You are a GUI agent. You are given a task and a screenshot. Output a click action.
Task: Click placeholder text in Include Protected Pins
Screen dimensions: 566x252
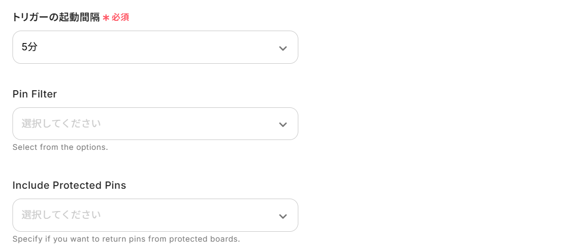tap(61, 215)
